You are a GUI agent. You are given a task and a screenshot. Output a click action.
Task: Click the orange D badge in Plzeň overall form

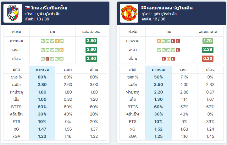(57, 41)
